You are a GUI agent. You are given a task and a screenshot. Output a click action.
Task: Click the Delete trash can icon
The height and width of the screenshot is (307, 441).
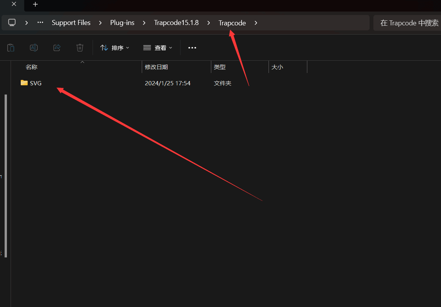[x=80, y=48]
